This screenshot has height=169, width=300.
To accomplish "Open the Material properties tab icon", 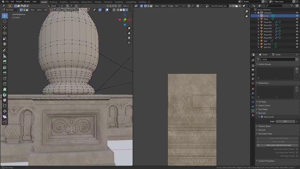I will pyautogui.click(x=253, y=115).
